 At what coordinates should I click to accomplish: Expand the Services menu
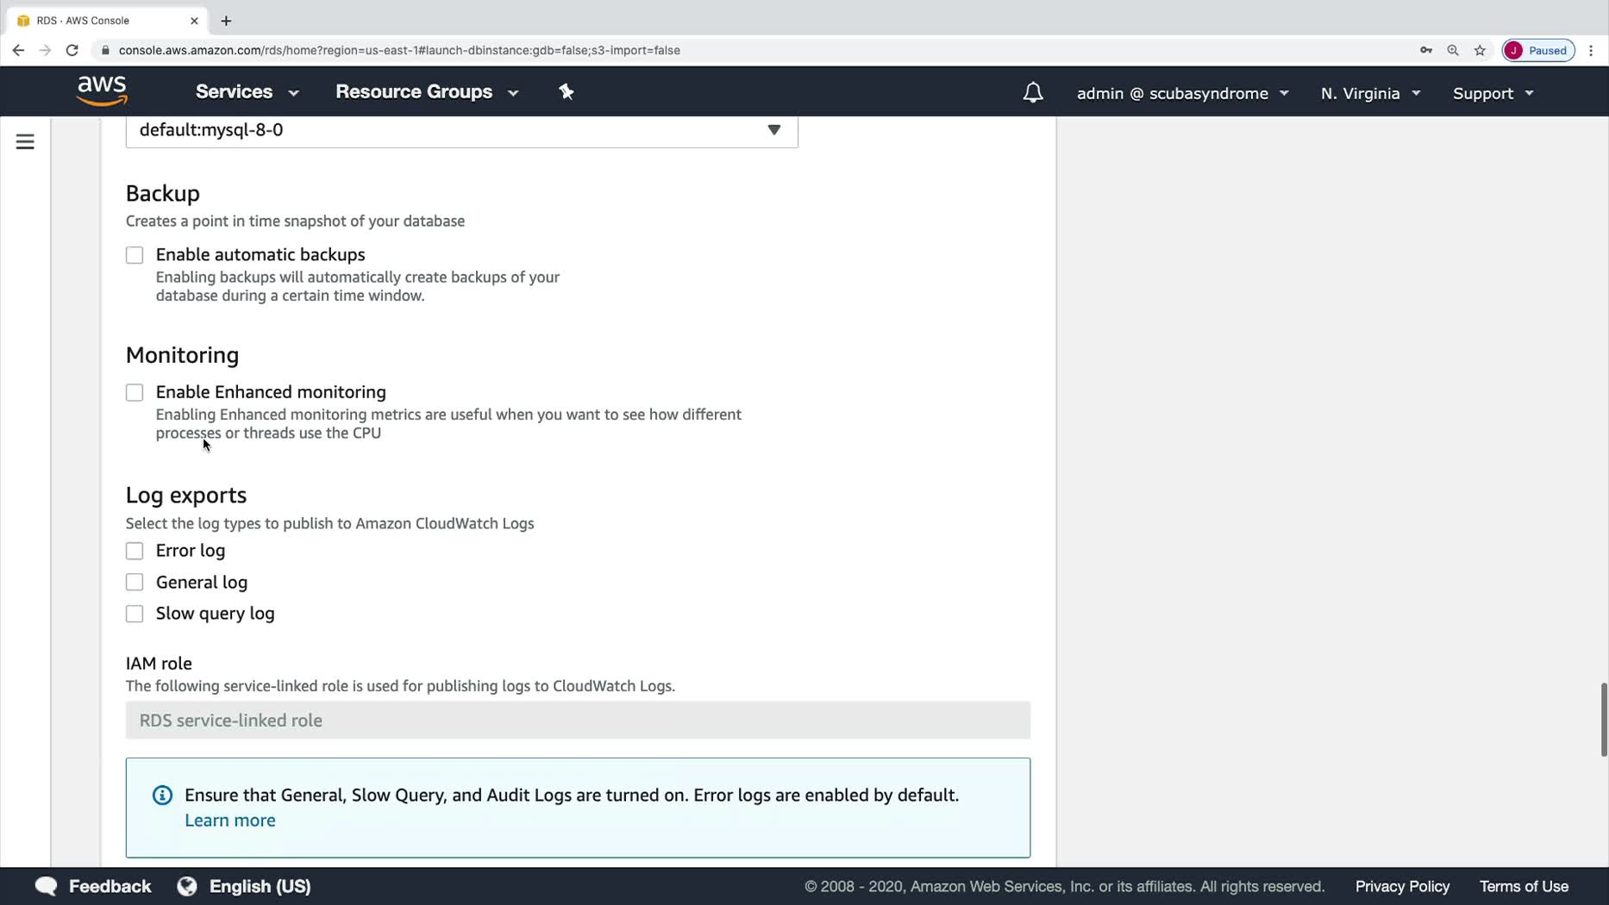247,91
